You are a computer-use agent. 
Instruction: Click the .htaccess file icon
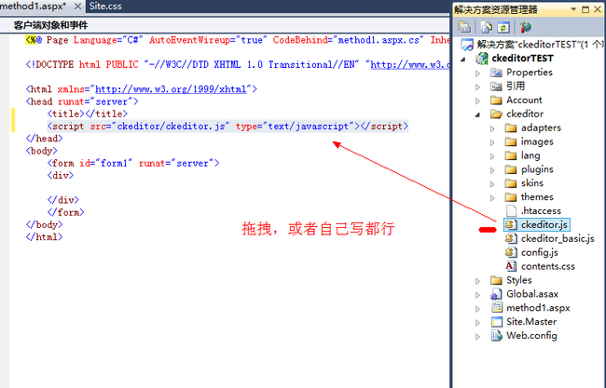coord(511,210)
